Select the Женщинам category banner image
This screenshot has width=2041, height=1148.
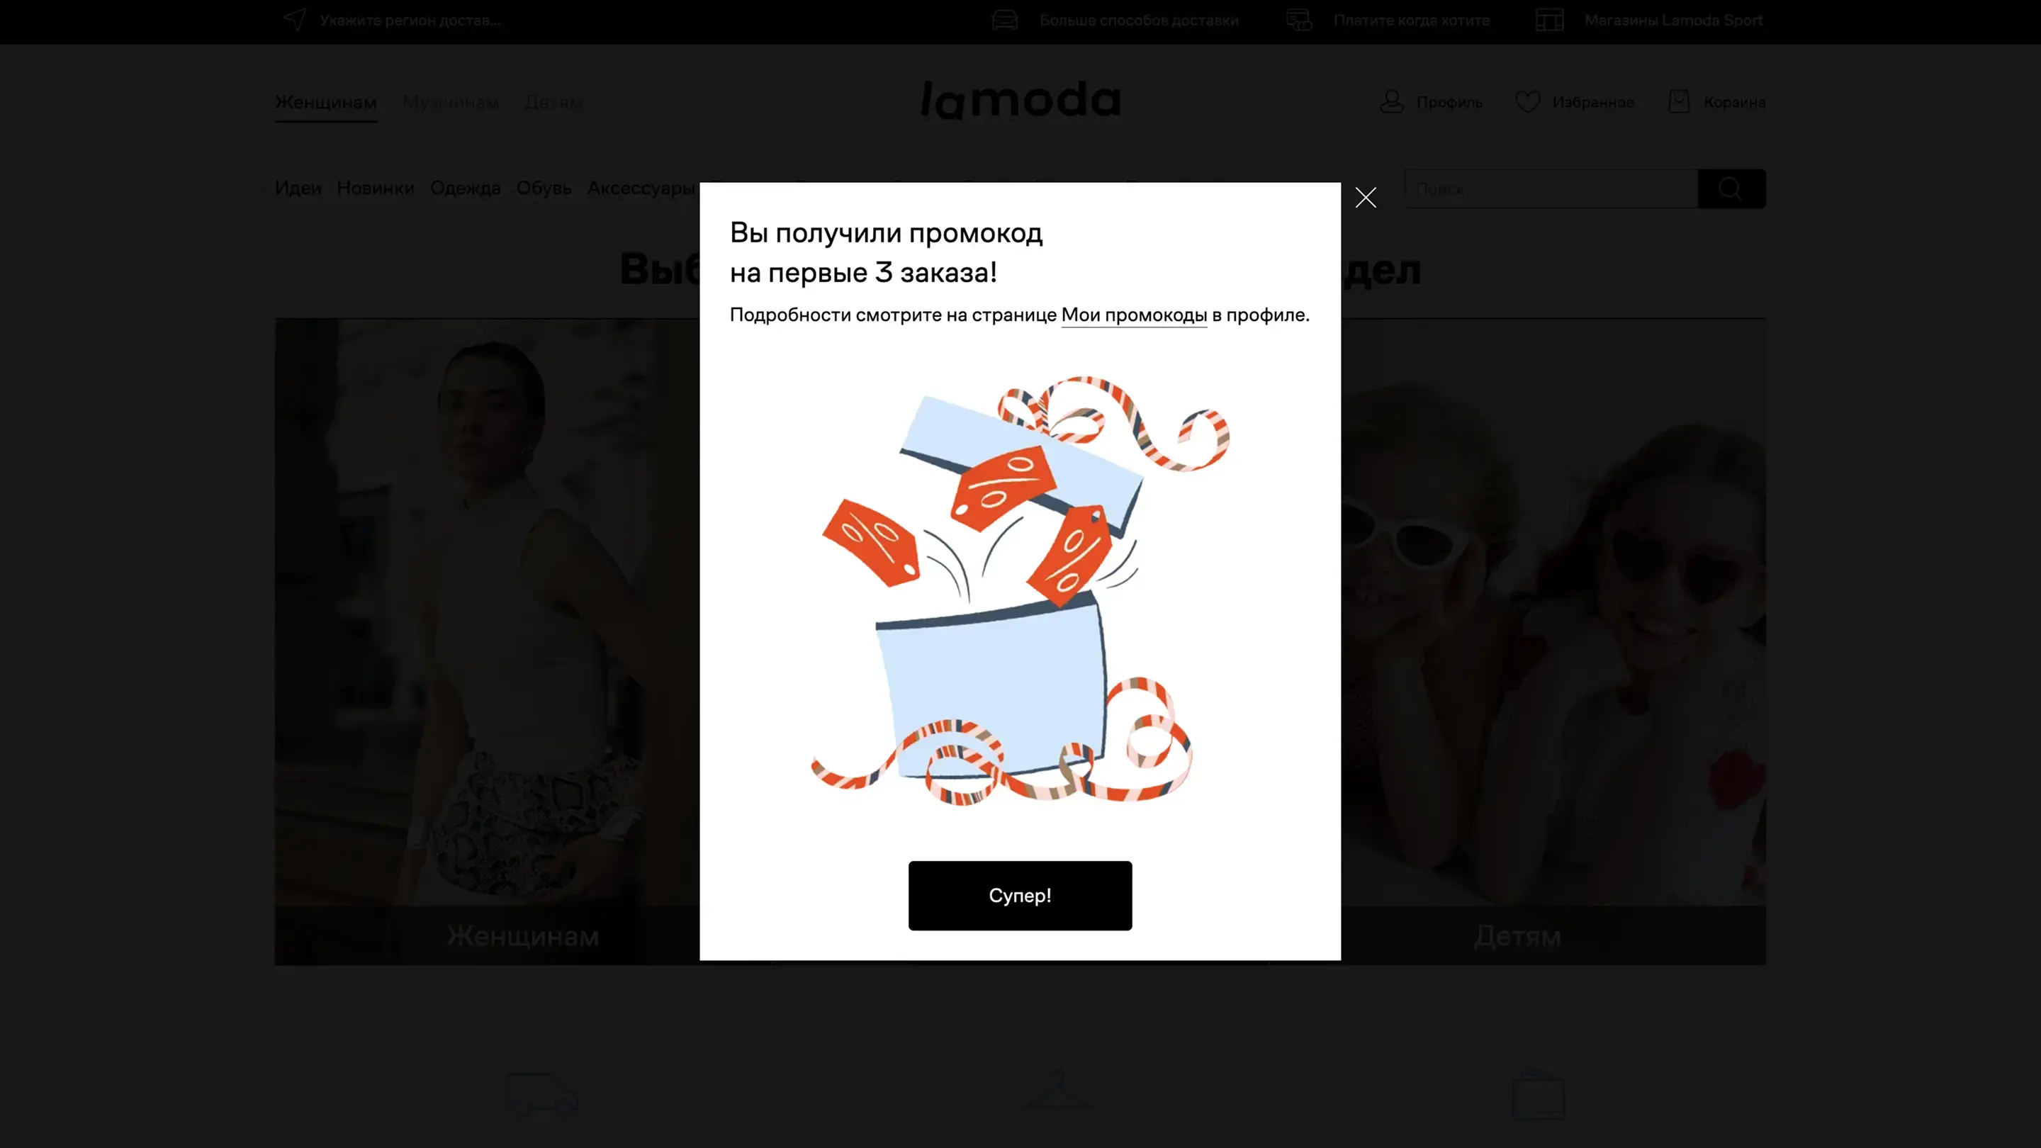pyautogui.click(x=488, y=642)
